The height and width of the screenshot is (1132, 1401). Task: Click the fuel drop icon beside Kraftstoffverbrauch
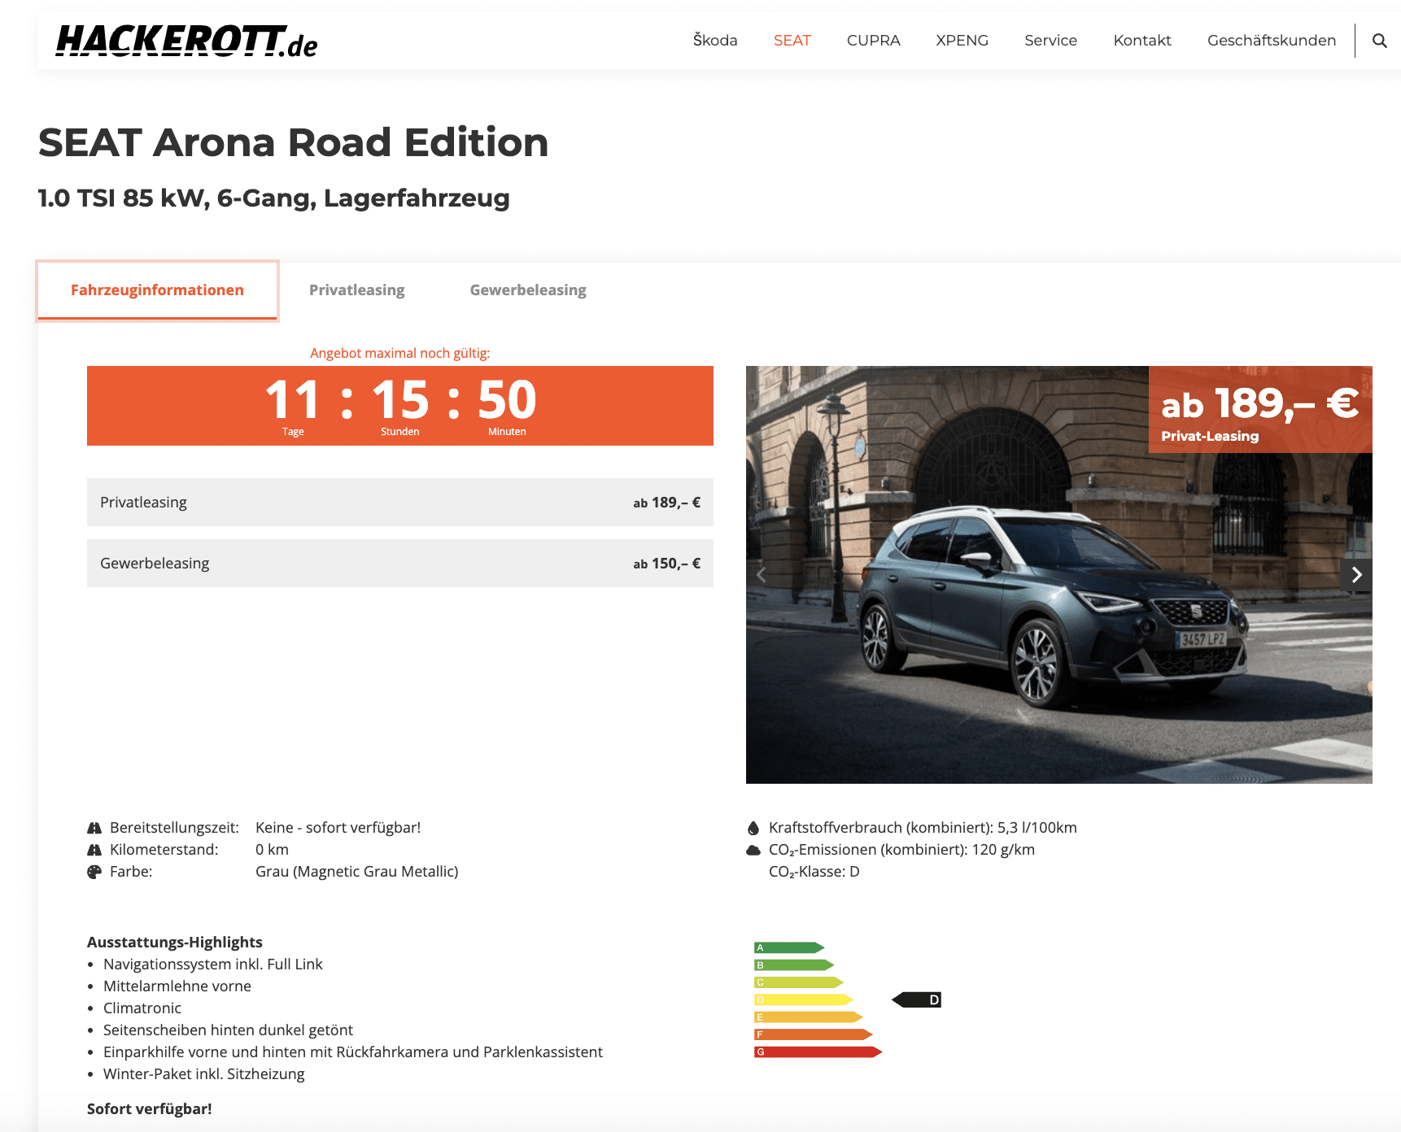coord(753,828)
